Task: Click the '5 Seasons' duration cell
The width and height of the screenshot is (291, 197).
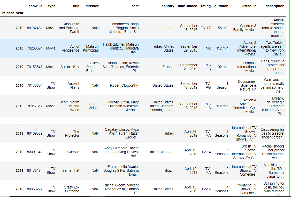Action: pyautogui.click(x=221, y=152)
